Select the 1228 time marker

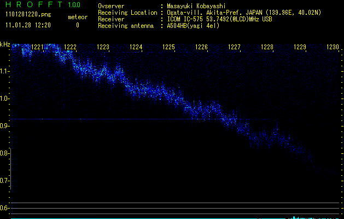click(267, 48)
